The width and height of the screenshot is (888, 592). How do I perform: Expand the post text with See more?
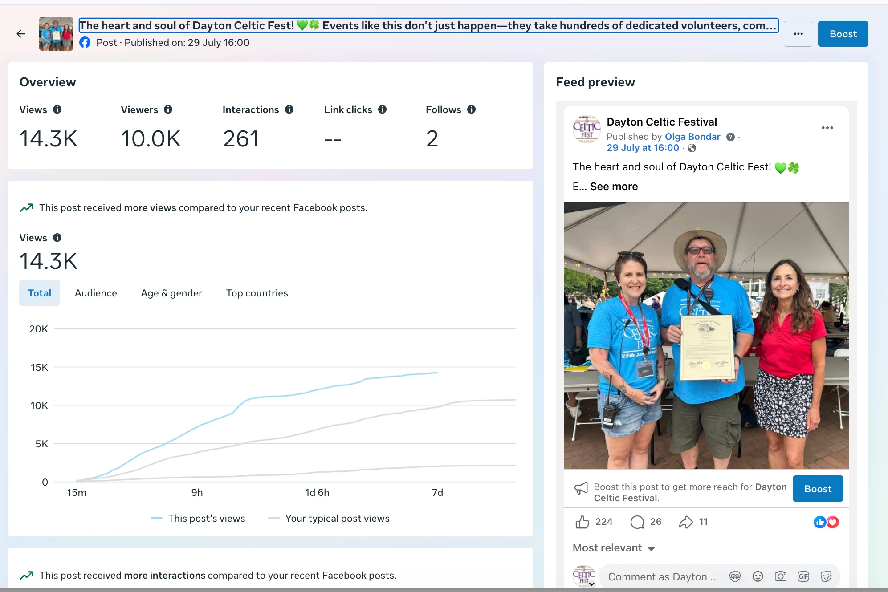click(x=614, y=187)
